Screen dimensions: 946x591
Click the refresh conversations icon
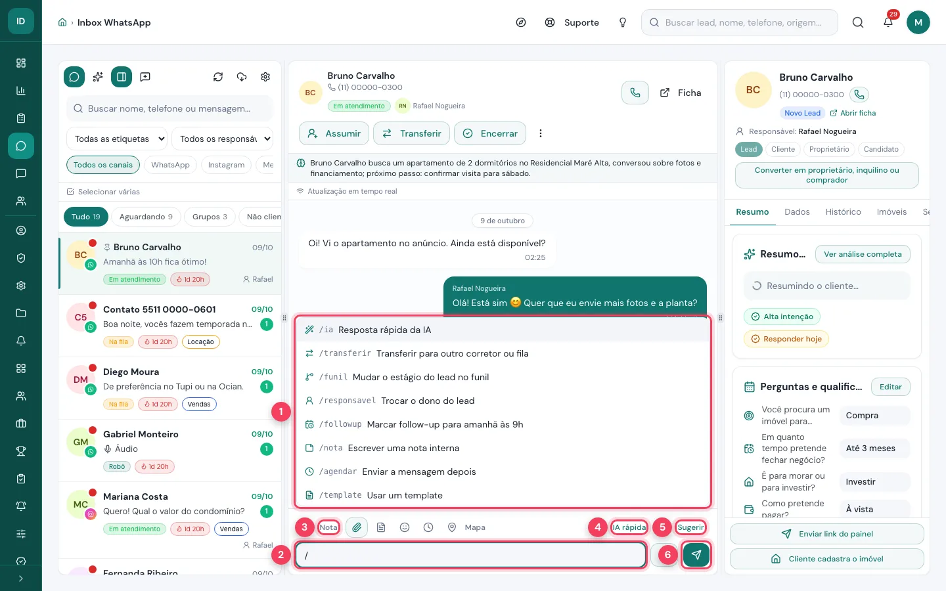pos(218,77)
